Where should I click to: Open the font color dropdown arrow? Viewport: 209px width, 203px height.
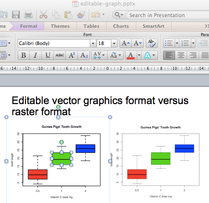139,55
